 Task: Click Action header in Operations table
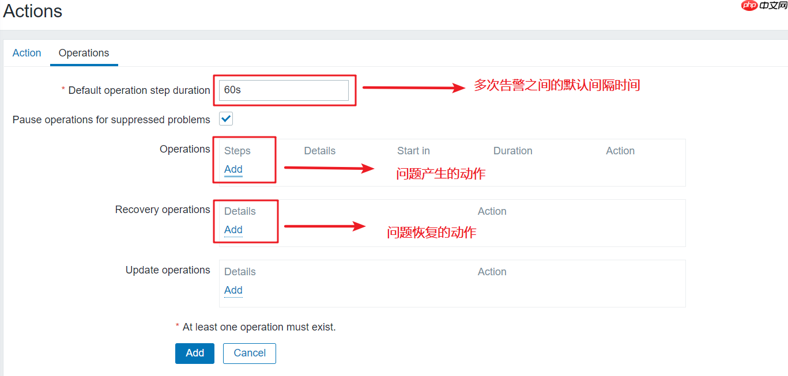(620, 151)
